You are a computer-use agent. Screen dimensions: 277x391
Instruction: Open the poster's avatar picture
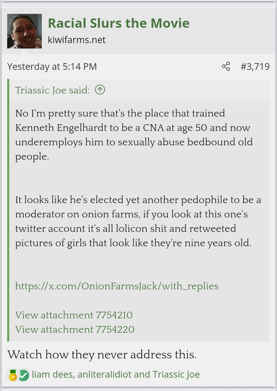(x=24, y=31)
